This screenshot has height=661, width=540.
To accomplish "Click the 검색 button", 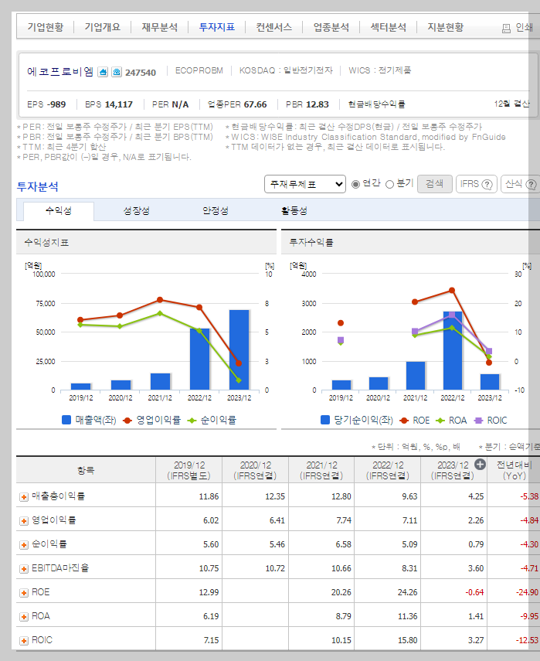I will tap(435, 184).
